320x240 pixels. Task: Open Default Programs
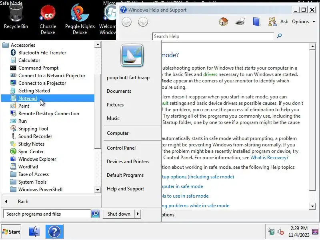(x=125, y=175)
